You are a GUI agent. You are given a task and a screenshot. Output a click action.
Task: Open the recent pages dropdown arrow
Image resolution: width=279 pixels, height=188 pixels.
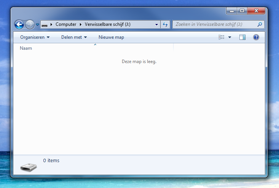(x=37, y=25)
